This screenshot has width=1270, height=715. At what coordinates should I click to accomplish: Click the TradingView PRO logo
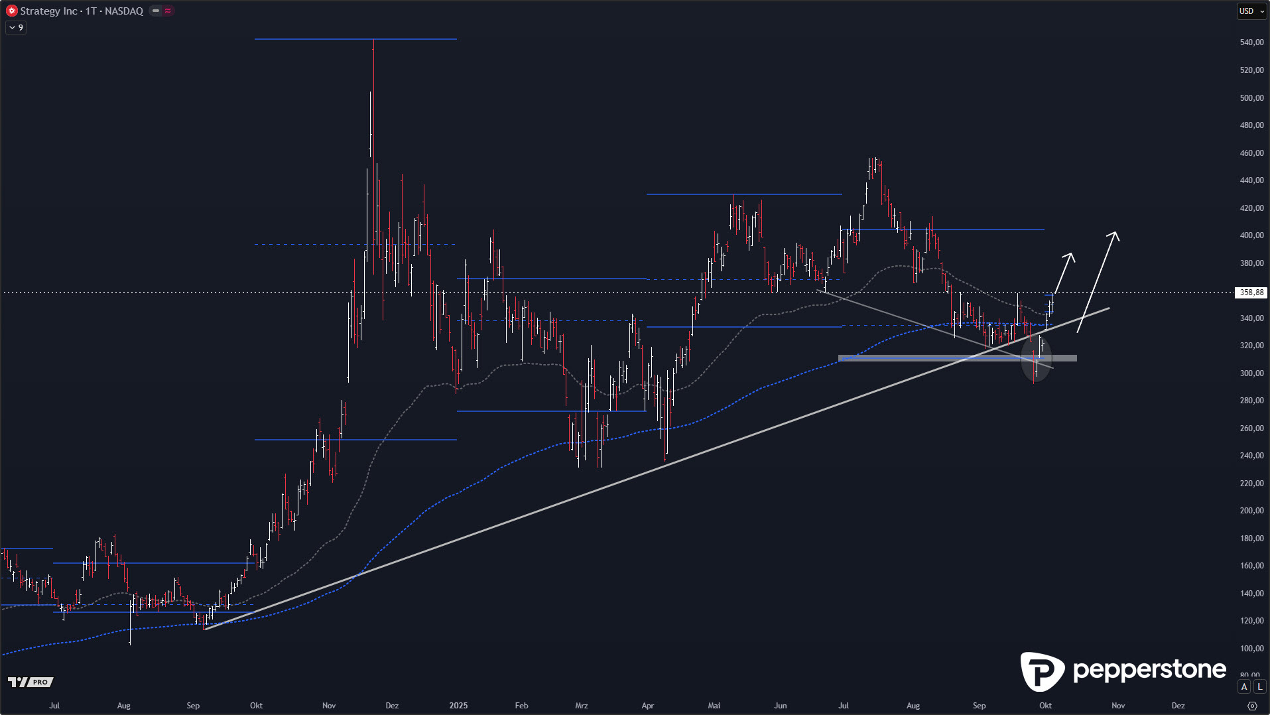point(31,682)
